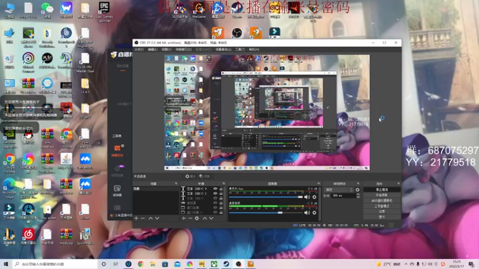Click the OBS preview canvas
The height and width of the screenshot is (269, 479).
266,112
